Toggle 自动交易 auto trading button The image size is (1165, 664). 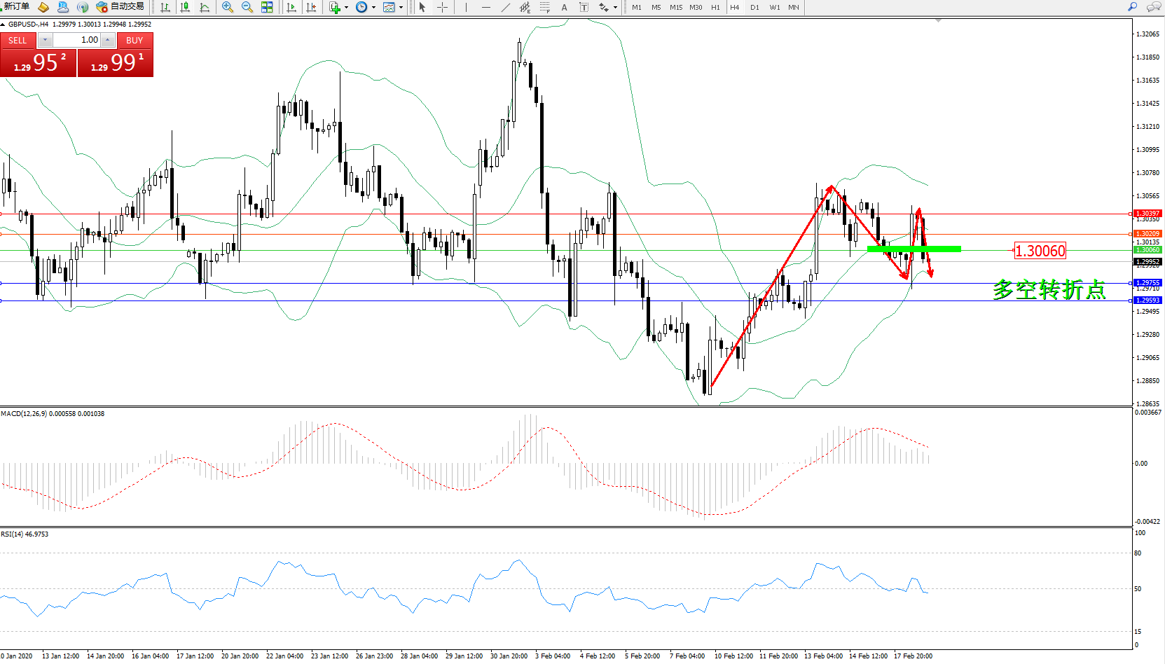120,7
